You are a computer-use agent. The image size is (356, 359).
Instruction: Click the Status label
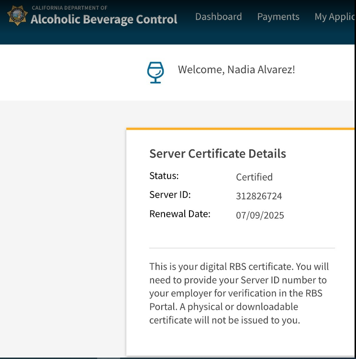click(164, 176)
